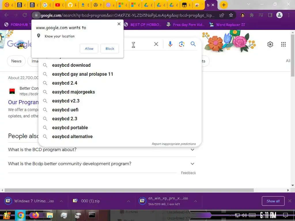The image size is (295, 221).
Task: Close the downloads bar
Action: coord(290,201)
